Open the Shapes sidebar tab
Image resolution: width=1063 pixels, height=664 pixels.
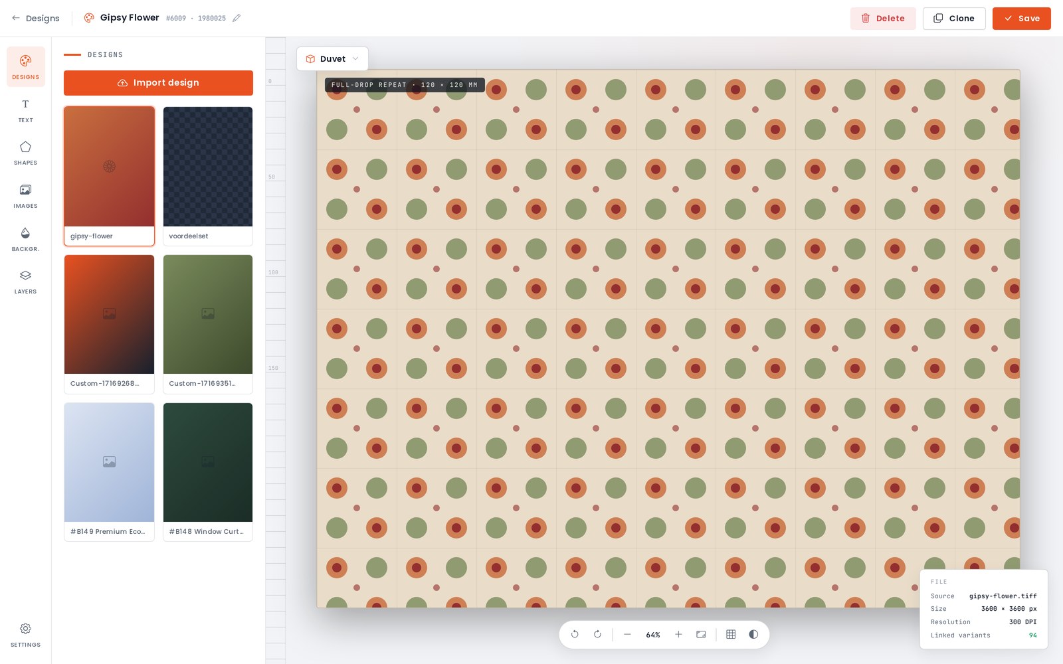pos(26,153)
